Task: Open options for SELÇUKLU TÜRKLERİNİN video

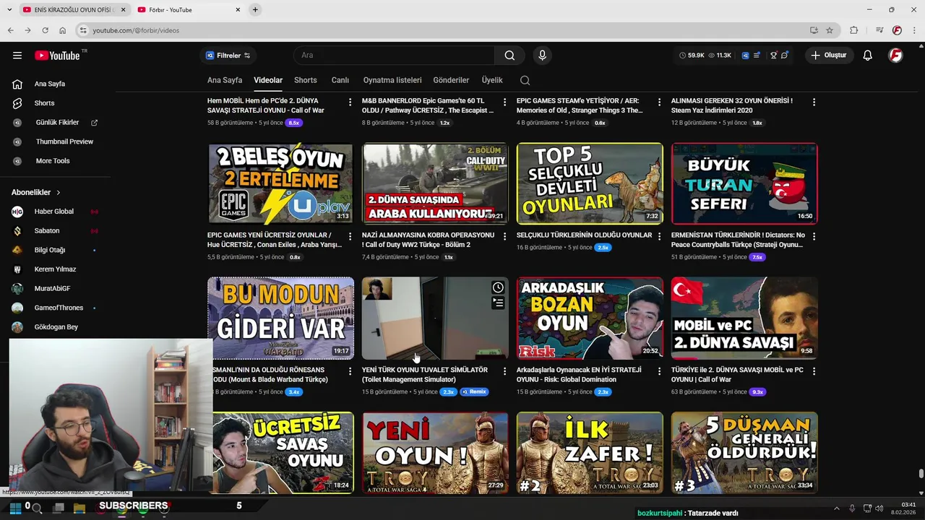Action: point(659,236)
